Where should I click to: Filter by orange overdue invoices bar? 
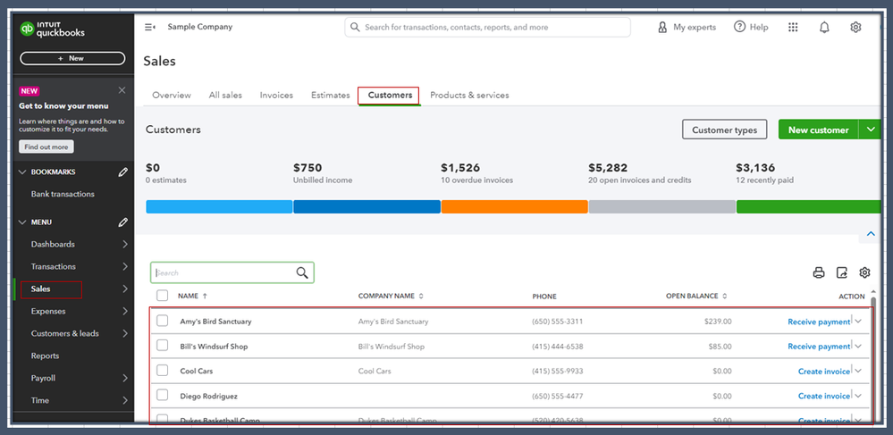point(514,206)
